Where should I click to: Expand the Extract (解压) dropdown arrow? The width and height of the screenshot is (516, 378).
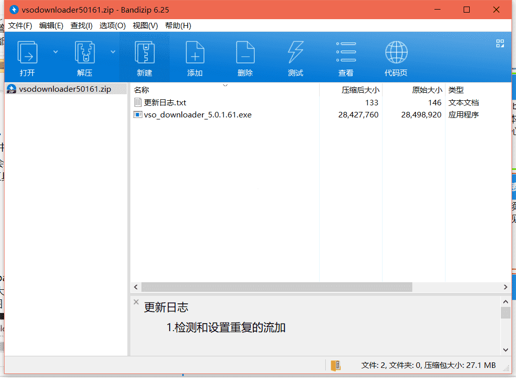point(113,52)
